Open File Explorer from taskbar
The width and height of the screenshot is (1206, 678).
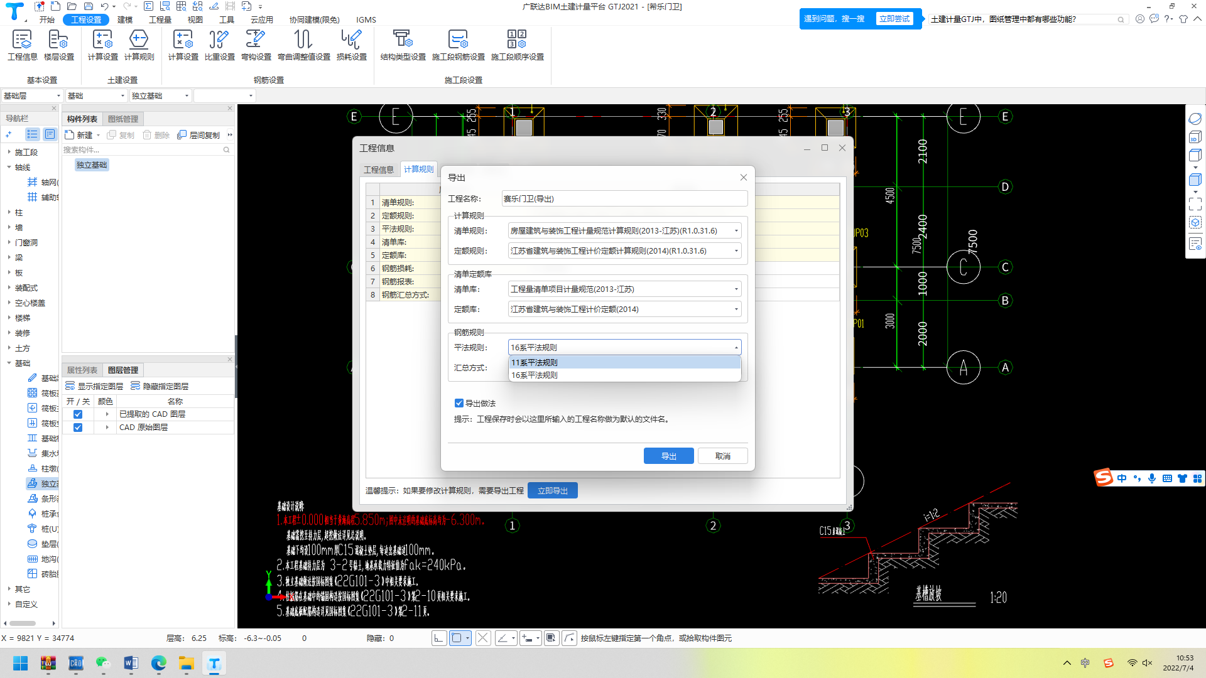tap(186, 663)
